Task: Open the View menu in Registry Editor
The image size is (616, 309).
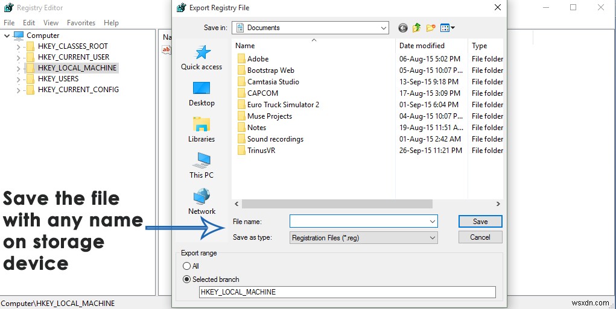Action: point(51,23)
